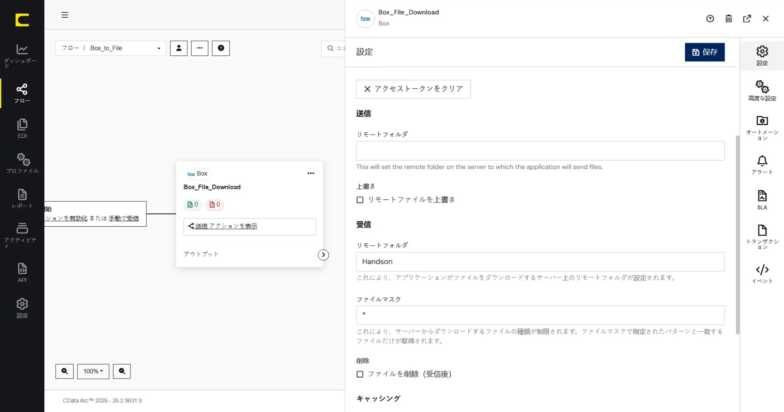Open the Box connector card three-dots menu

click(x=311, y=173)
